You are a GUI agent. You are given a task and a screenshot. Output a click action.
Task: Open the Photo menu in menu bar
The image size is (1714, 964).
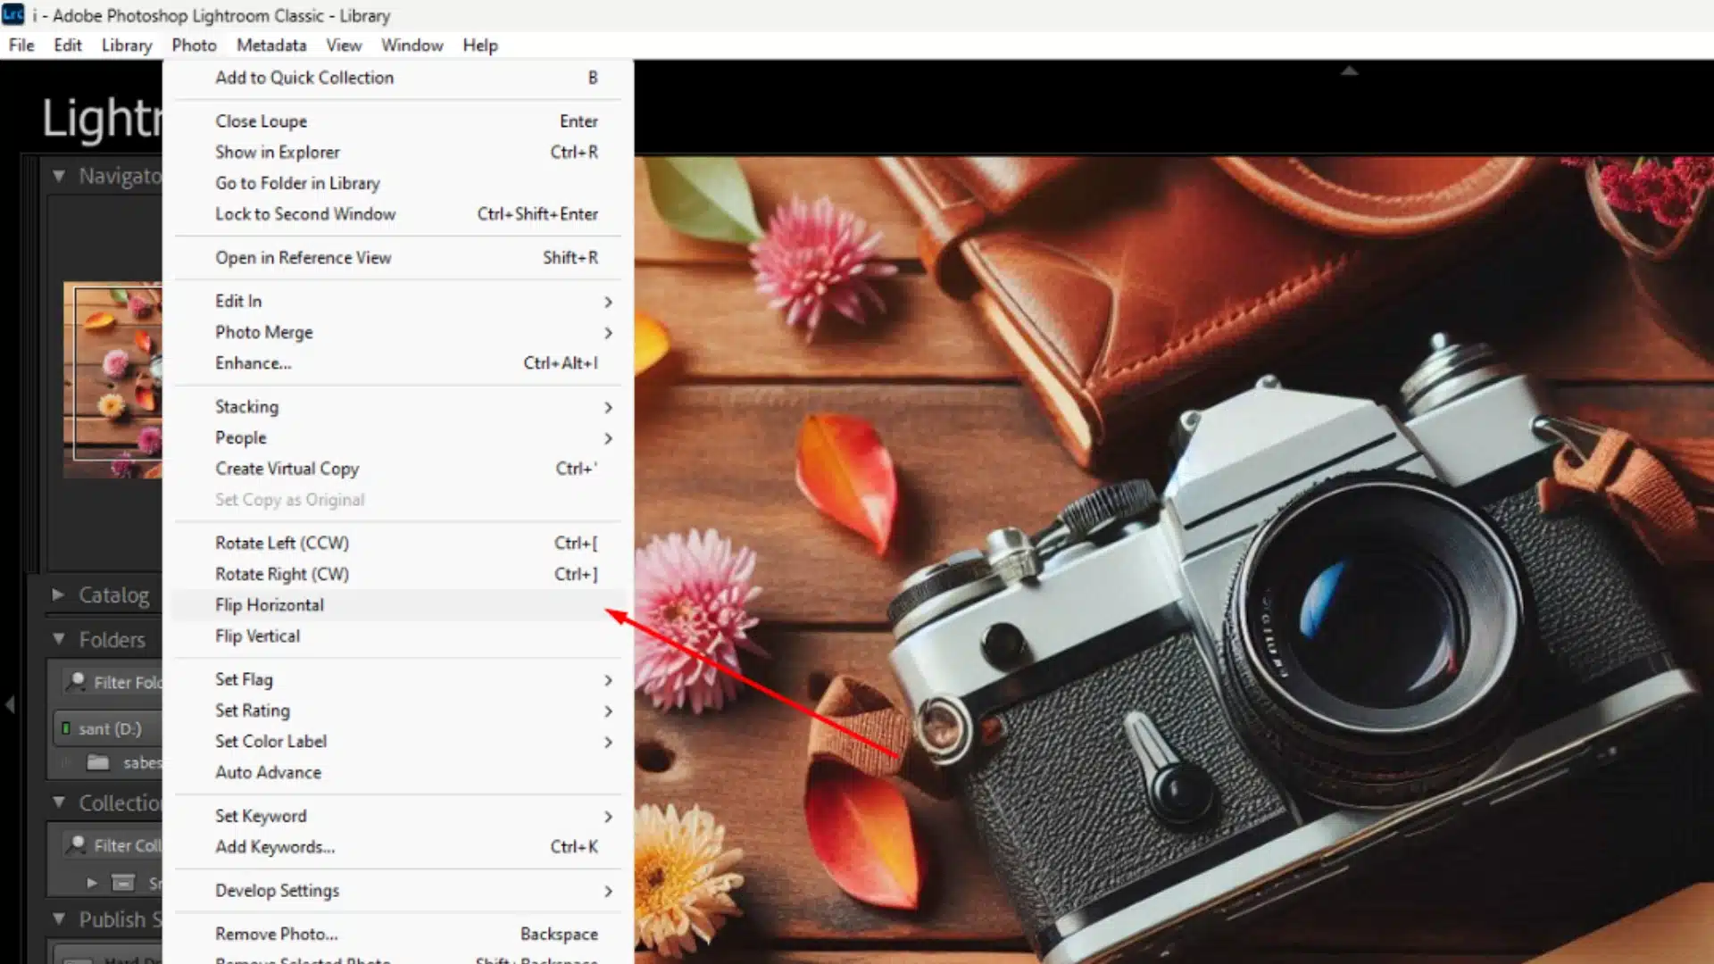[x=195, y=45]
